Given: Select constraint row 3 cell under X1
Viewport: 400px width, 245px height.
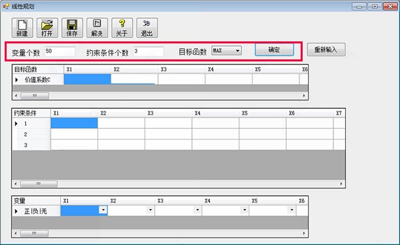Looking at the screenshot, I should point(74,145).
